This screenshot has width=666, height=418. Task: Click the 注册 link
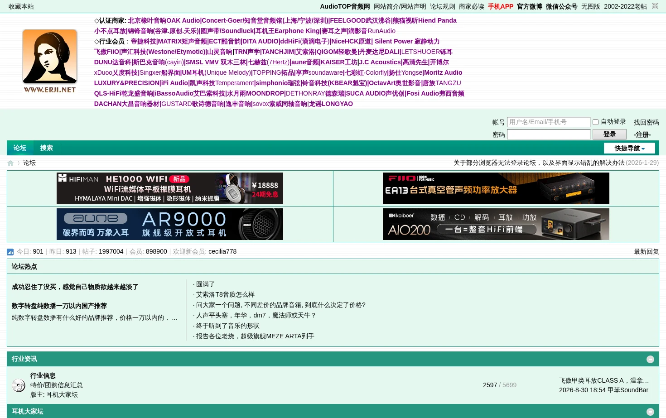tap(642, 135)
